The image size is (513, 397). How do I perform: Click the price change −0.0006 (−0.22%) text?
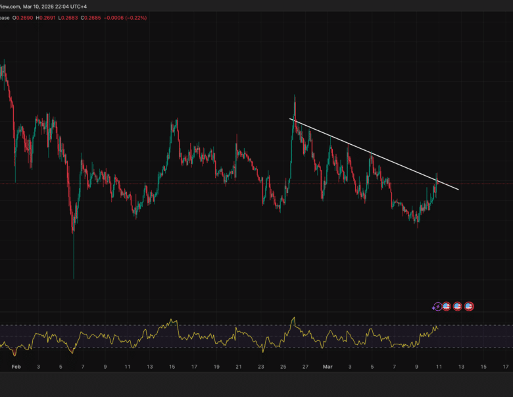tap(126, 18)
